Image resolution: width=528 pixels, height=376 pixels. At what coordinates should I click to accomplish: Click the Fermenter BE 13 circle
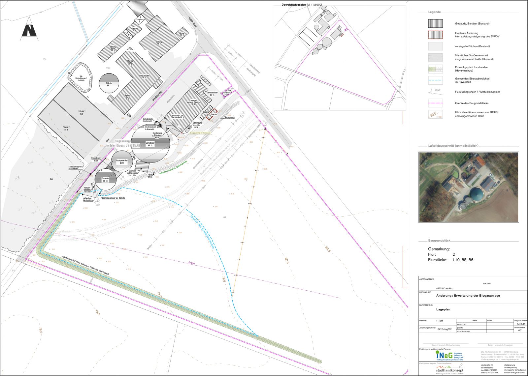tap(106, 180)
